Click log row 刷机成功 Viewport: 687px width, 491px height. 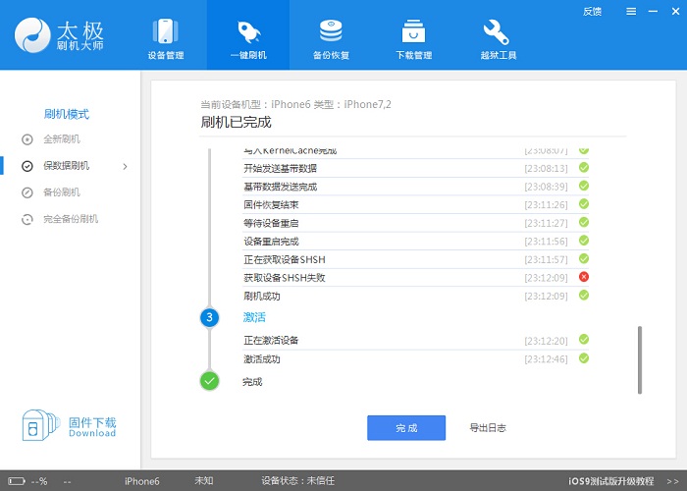(x=416, y=296)
